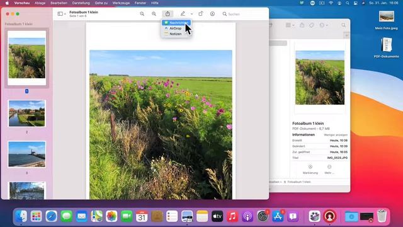Click the Mehr button in Finder preview

[329, 170]
